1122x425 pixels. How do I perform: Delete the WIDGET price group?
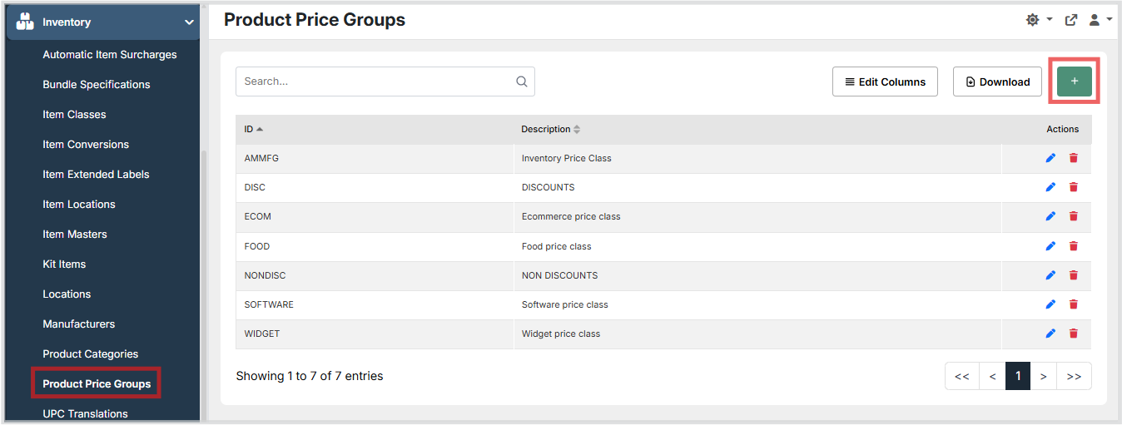coord(1074,334)
